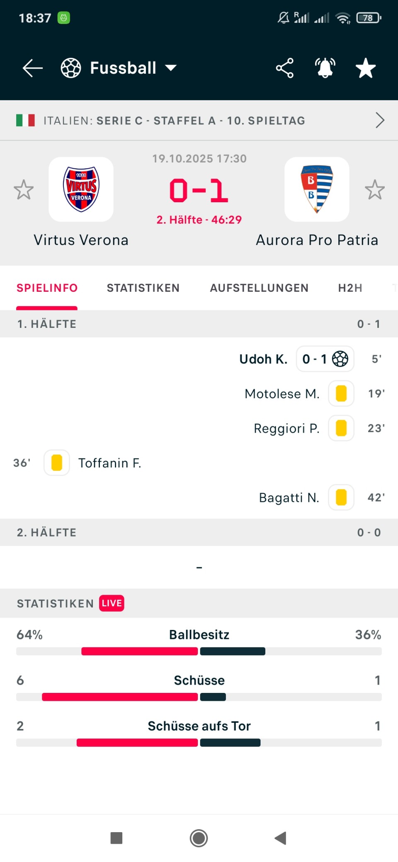The height and width of the screenshot is (862, 398).
Task: Tap the back arrow in the header
Action: pyautogui.click(x=32, y=68)
